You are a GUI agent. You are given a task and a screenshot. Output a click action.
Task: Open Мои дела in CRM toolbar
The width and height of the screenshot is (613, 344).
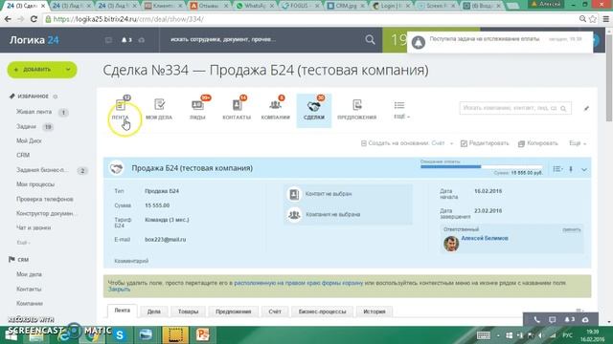[x=159, y=110]
